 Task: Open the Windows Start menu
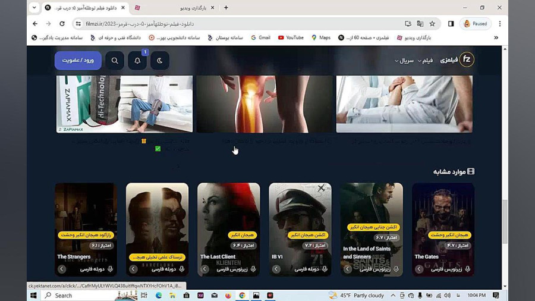coord(33,295)
